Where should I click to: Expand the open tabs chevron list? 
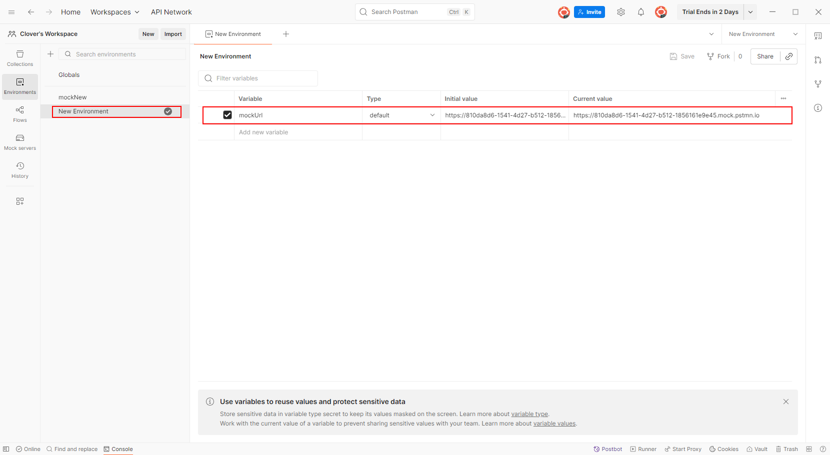(x=711, y=34)
